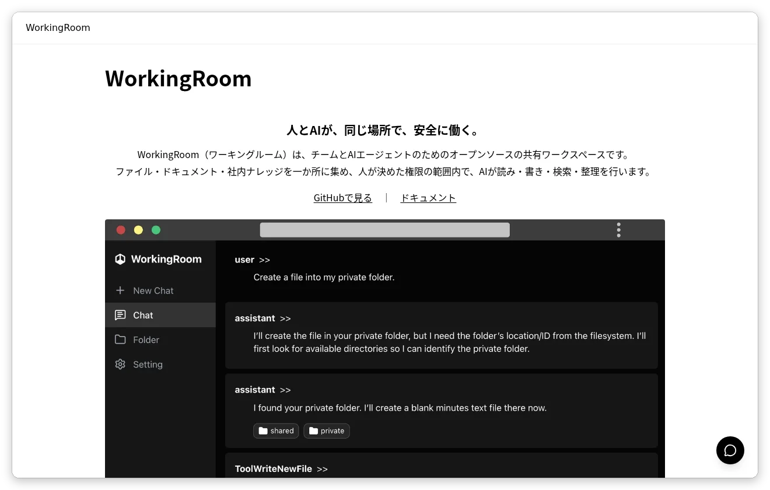770x490 pixels.
Task: Click the folder icon in private chip
Action: coord(313,430)
